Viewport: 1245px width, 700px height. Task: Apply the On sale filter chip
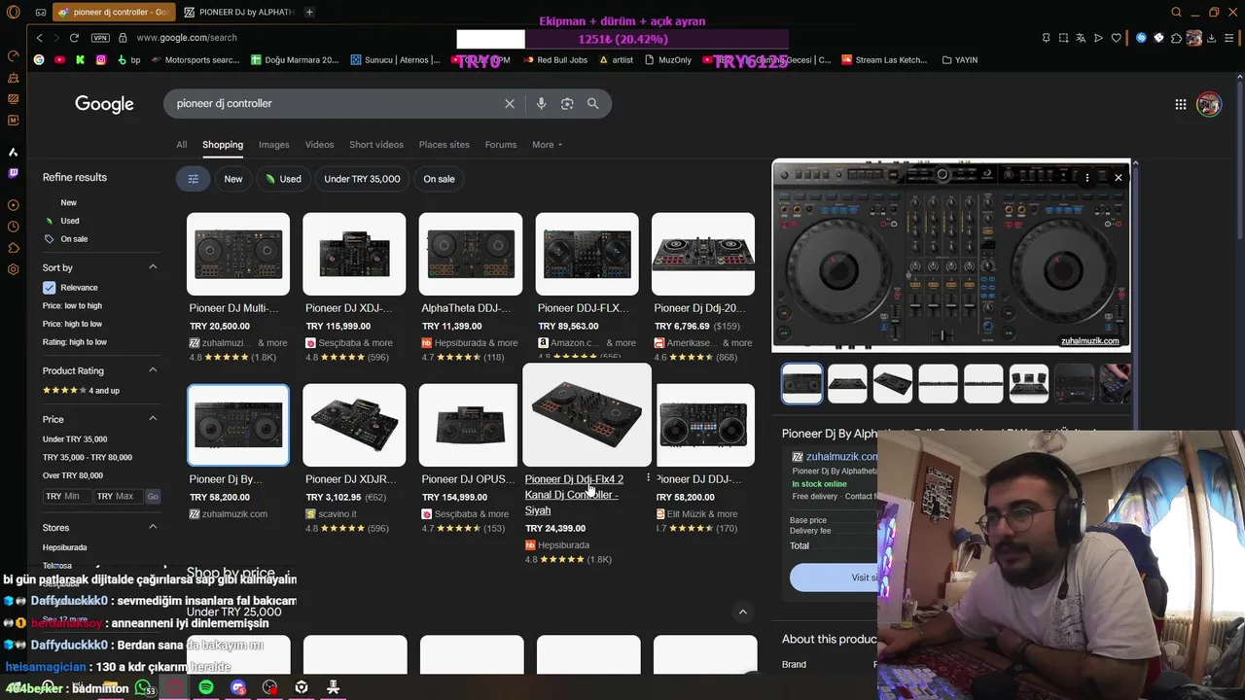pyautogui.click(x=439, y=179)
